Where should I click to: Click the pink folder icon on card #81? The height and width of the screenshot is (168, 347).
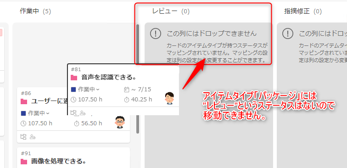coord(74,78)
